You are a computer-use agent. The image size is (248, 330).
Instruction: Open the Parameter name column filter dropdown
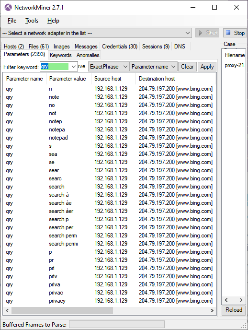pyautogui.click(x=154, y=67)
